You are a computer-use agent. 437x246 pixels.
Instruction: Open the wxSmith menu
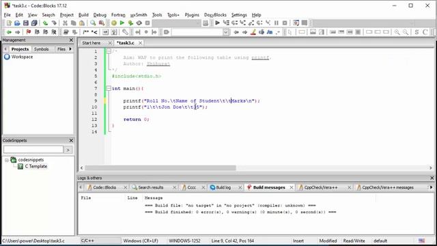tap(139, 15)
